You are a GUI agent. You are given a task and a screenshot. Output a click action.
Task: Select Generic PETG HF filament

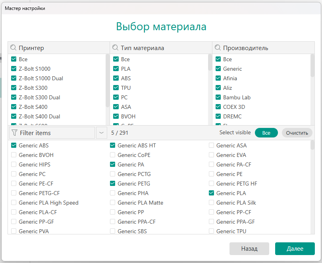[x=211, y=184]
